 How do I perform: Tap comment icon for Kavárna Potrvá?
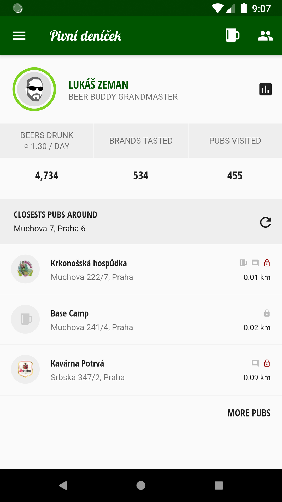point(255,363)
